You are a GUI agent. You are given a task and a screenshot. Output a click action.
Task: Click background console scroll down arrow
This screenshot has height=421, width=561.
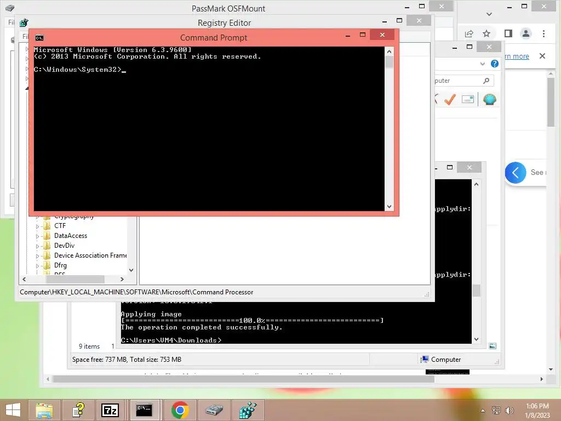(476, 339)
